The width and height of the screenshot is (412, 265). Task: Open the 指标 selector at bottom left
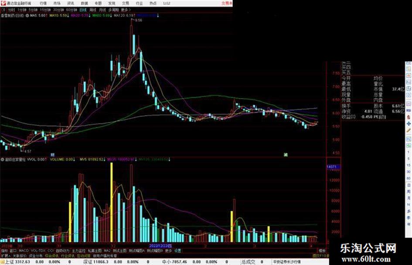pyautogui.click(x=4, y=251)
